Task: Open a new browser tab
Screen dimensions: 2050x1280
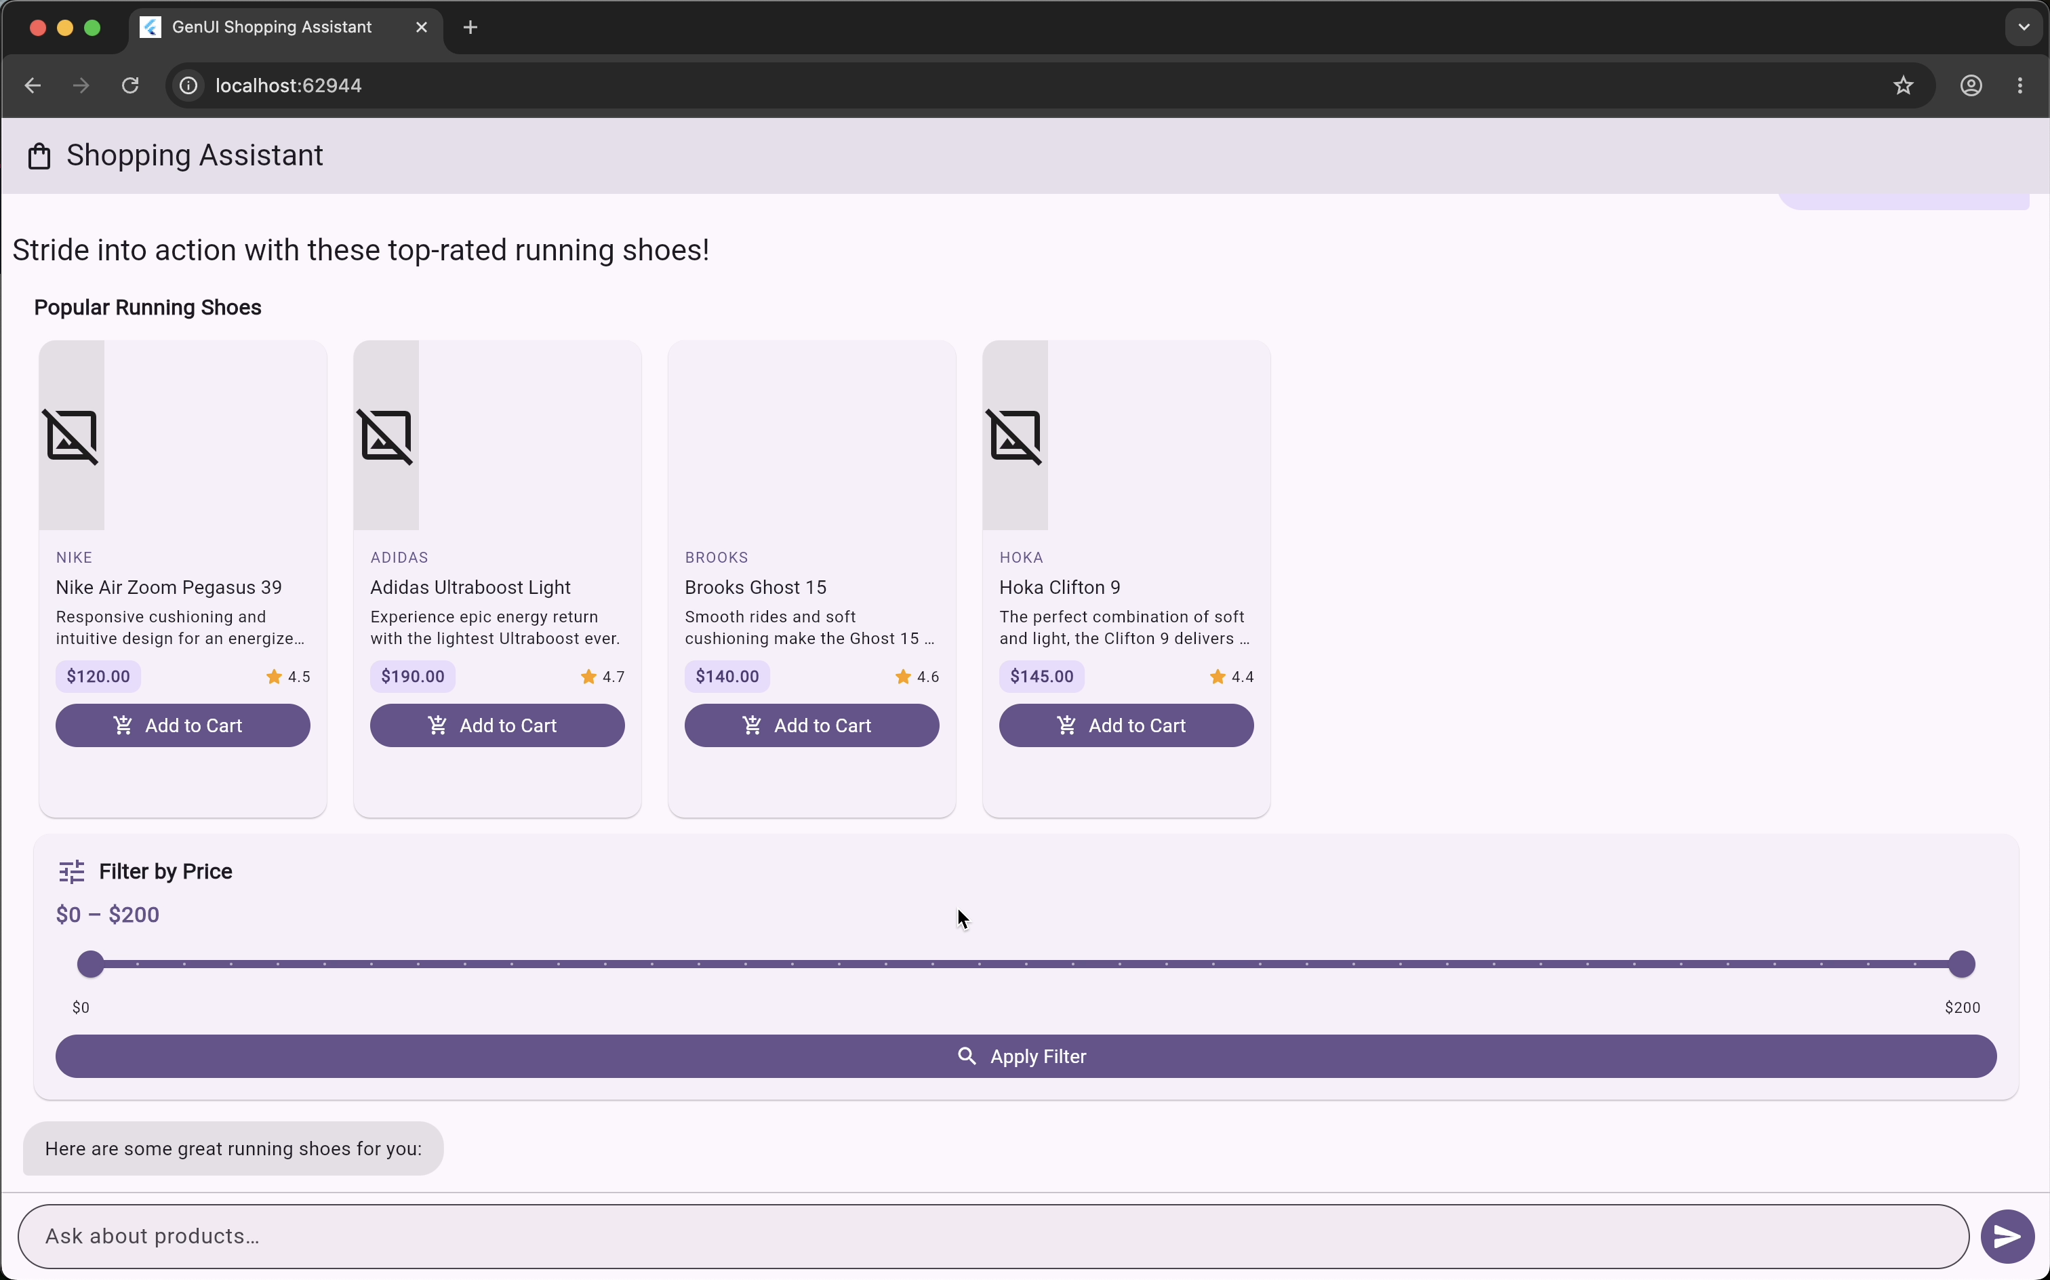Action: (470, 27)
